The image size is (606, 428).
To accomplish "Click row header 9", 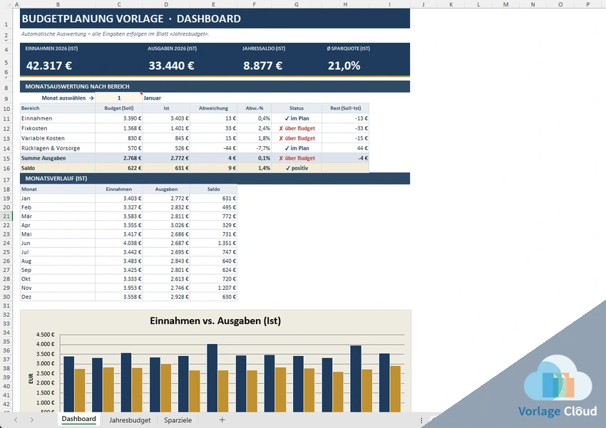I will (6, 98).
